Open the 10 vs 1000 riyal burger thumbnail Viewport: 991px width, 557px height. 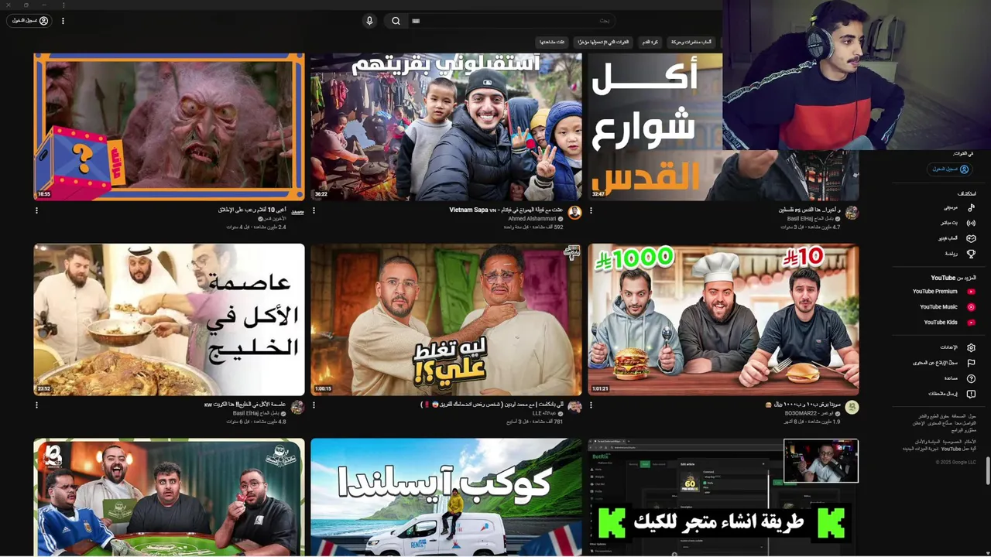click(723, 320)
